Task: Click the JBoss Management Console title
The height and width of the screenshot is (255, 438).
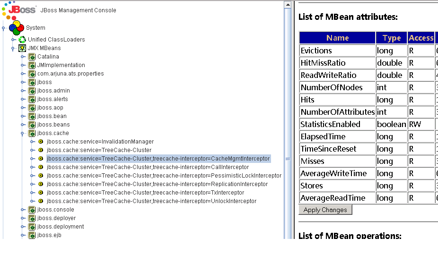Action: (x=78, y=10)
